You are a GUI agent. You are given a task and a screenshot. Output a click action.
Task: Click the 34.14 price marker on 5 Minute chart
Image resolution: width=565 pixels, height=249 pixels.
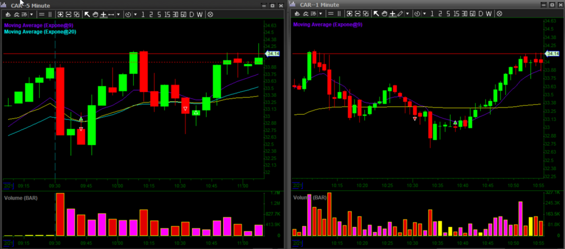[272, 54]
